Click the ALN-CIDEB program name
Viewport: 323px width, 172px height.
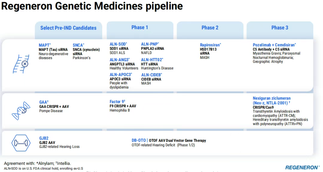click(x=151, y=75)
